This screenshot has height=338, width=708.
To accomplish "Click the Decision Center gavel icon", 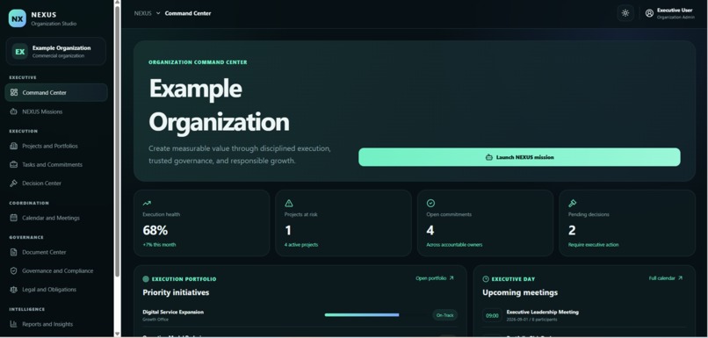I will (14, 183).
